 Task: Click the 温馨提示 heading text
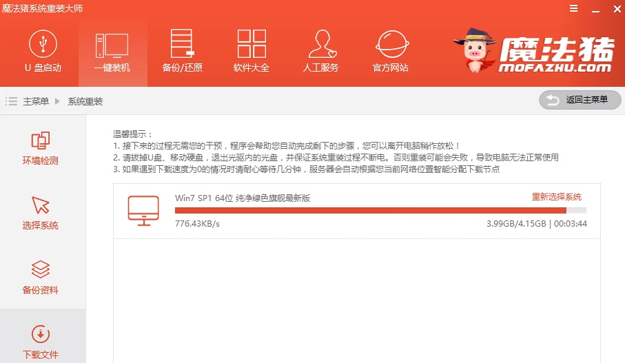click(x=132, y=134)
